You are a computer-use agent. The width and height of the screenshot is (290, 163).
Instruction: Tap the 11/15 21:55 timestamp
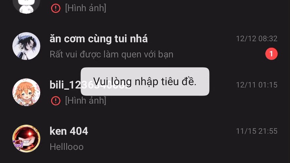pyautogui.click(x=257, y=131)
